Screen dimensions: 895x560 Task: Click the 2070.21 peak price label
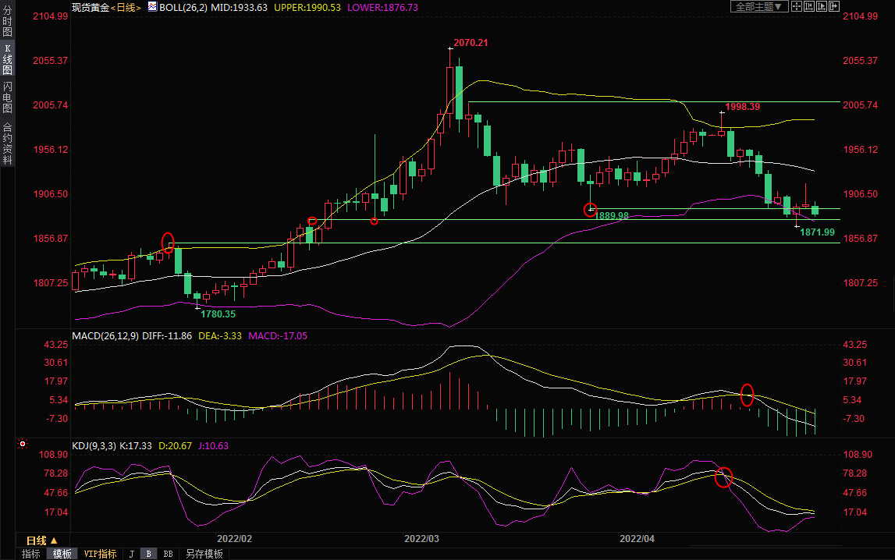[x=471, y=42]
